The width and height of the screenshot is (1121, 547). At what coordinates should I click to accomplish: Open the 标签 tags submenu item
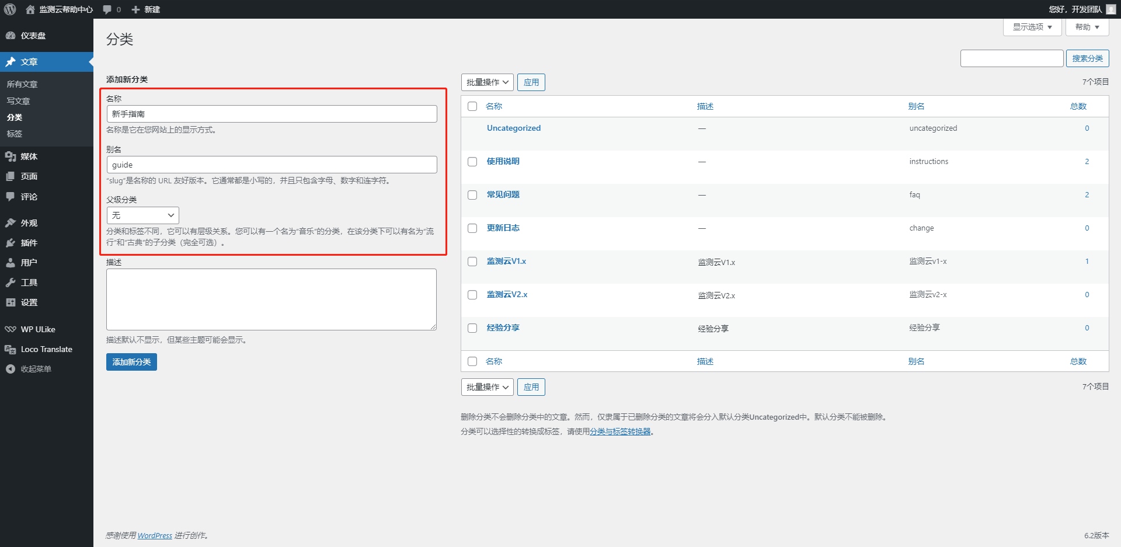[15, 134]
